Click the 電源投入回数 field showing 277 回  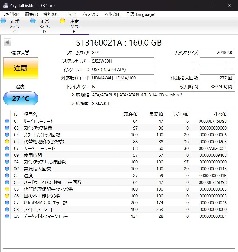pyautogui.click(x=217, y=78)
